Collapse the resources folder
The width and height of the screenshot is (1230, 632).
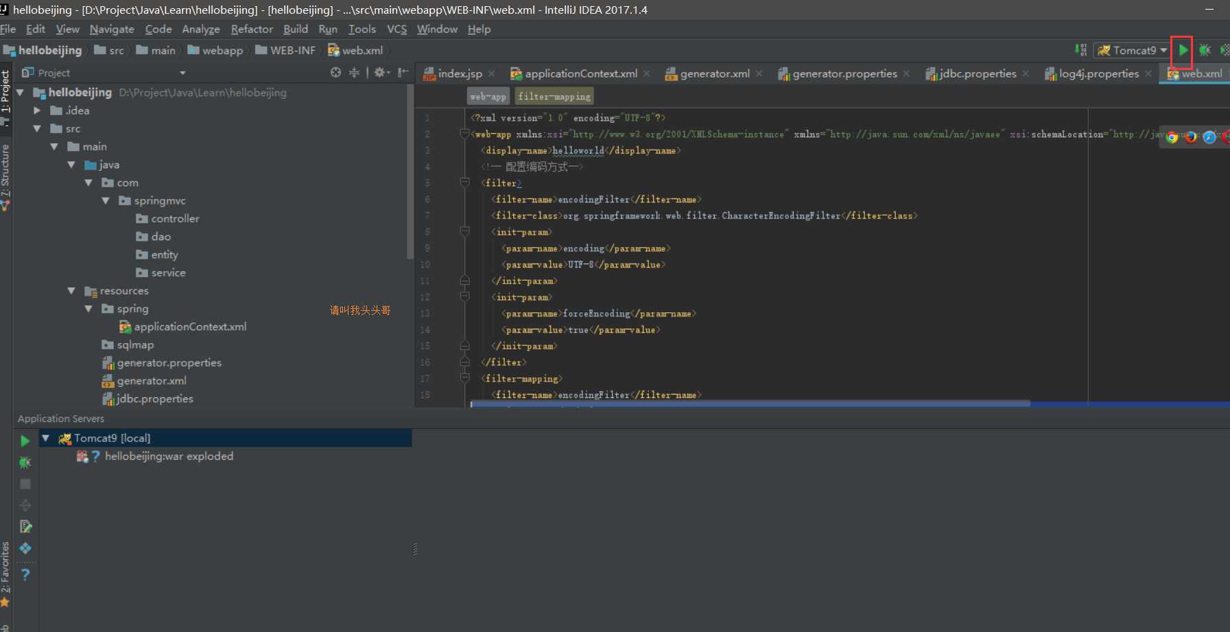pyautogui.click(x=71, y=290)
